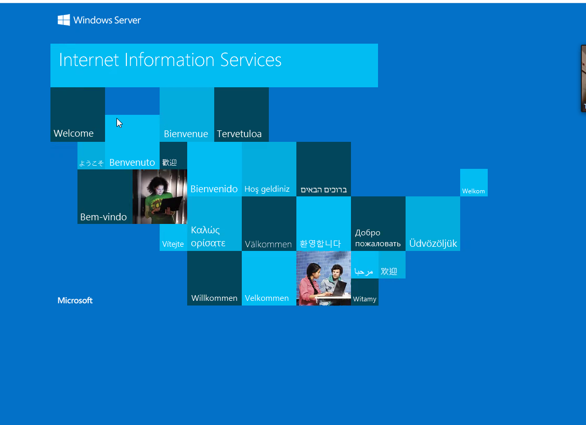The image size is (586, 425).
Task: Click the Benvenuto tile
Action: pos(132,142)
